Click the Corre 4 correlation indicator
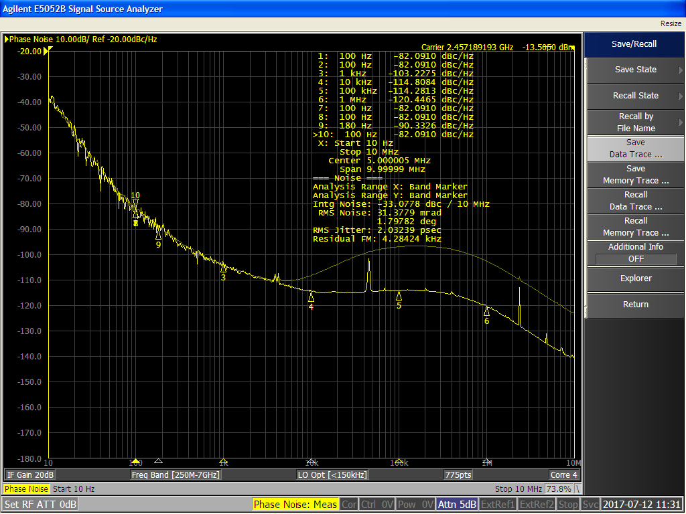Screen dimensions: 686x514 564,475
